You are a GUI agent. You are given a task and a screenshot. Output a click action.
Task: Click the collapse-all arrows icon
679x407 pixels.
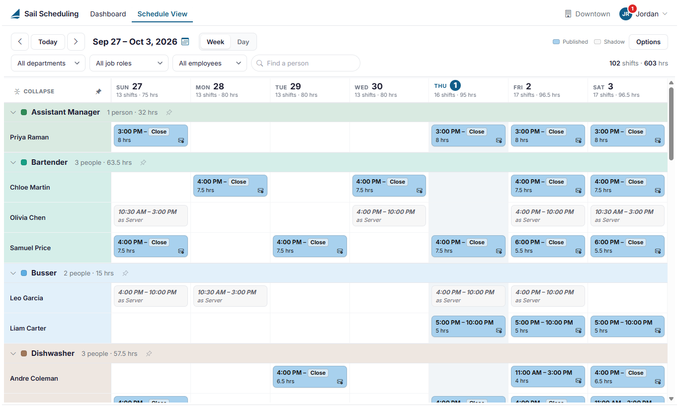(x=17, y=91)
